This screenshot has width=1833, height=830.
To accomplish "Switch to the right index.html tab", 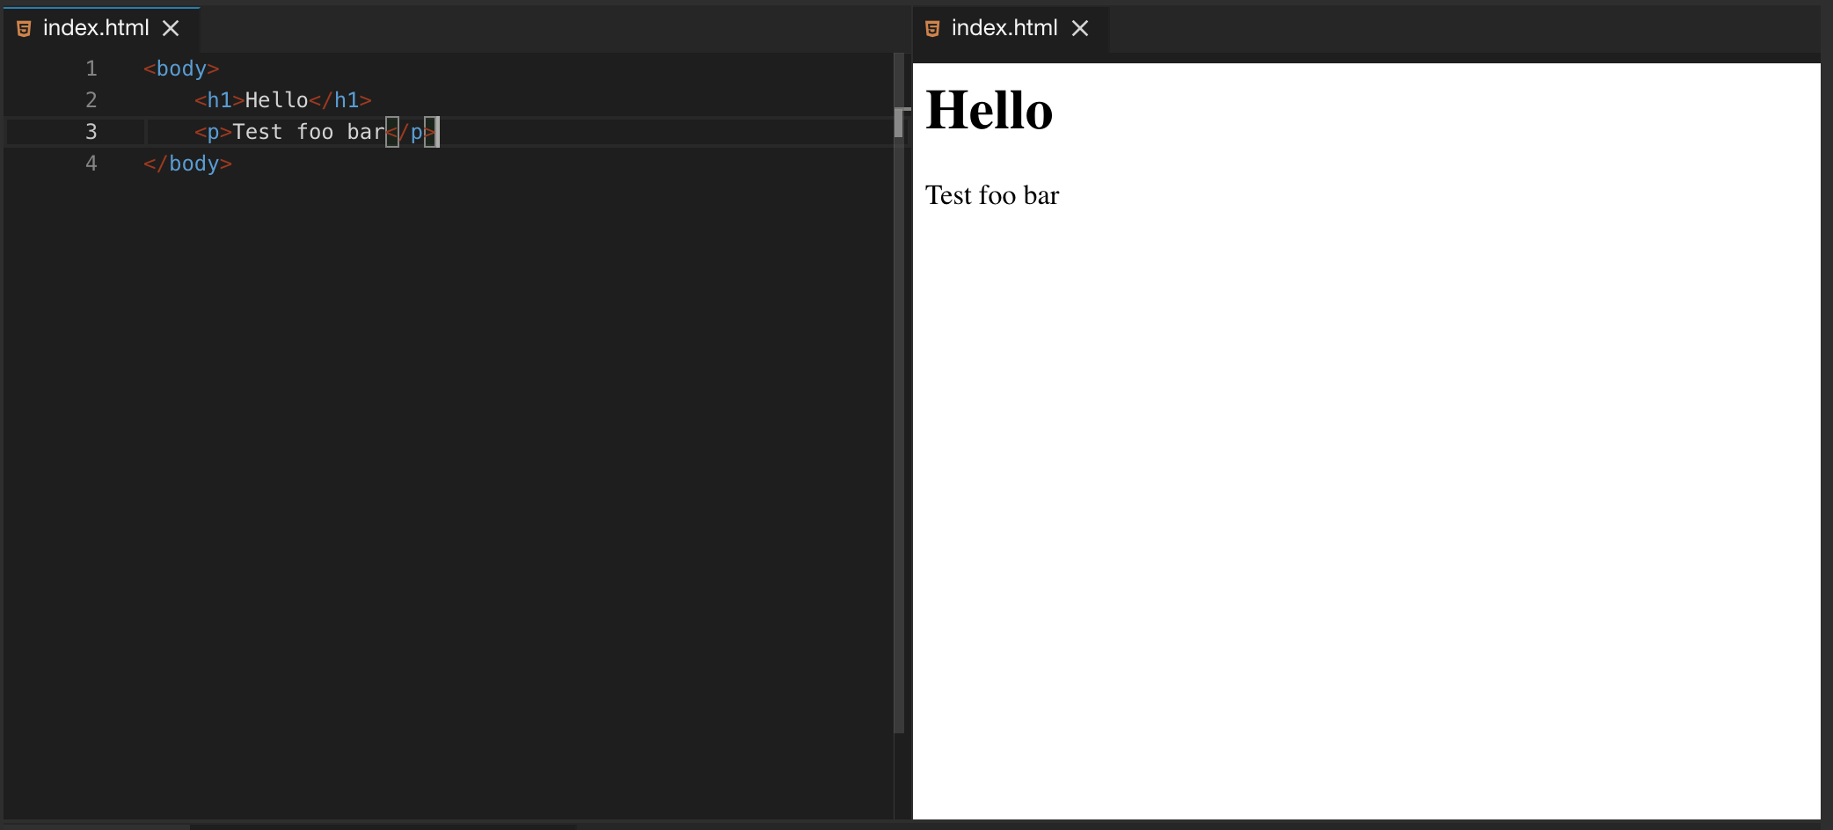I will [1005, 27].
